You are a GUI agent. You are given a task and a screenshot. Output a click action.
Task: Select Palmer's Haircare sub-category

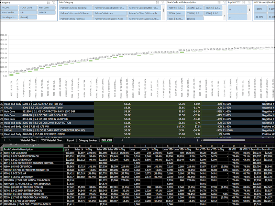pos(110,13)
